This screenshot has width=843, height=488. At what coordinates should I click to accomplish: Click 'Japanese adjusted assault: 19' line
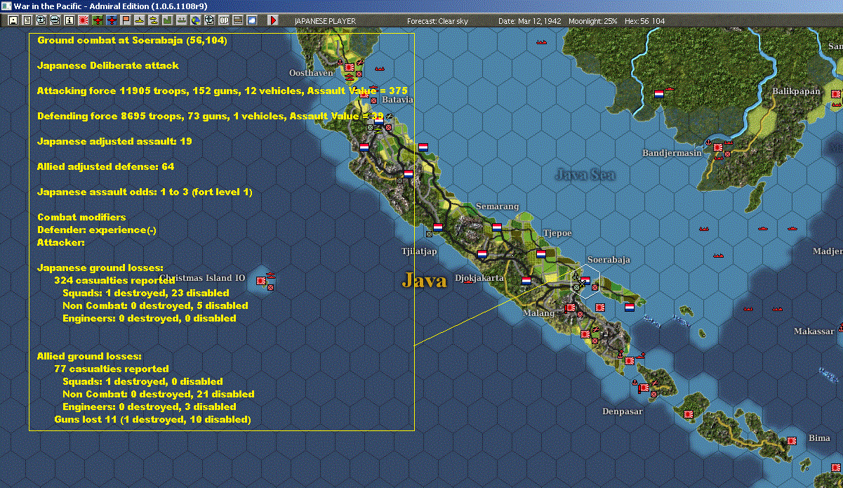[114, 141]
